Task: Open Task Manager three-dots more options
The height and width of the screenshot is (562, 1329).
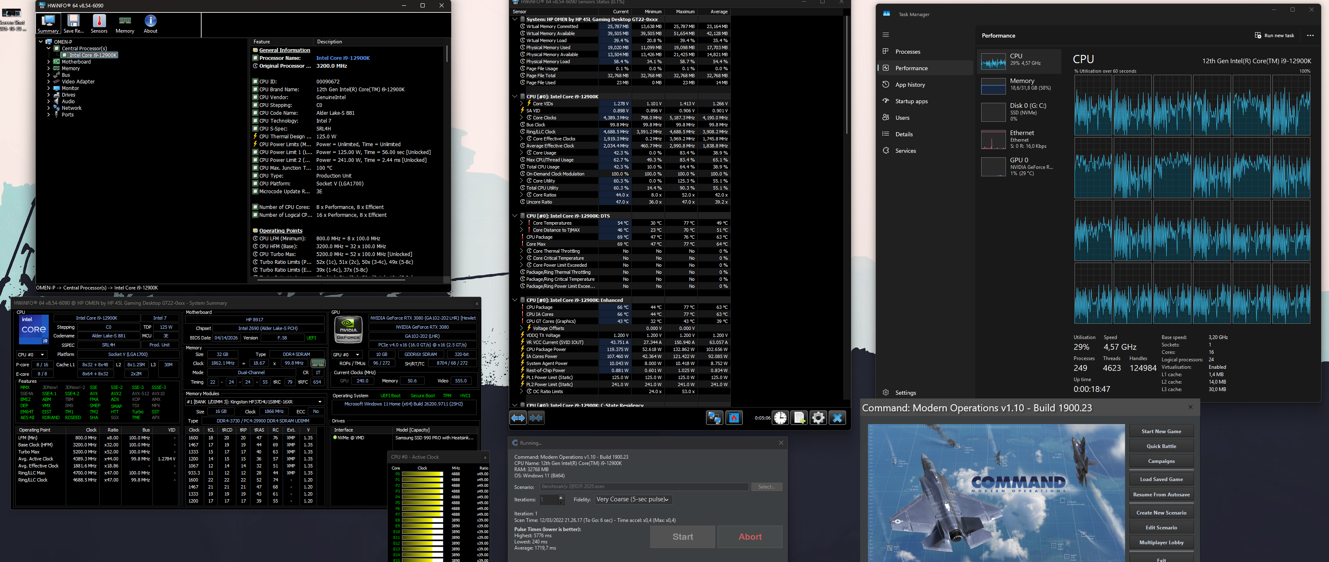Action: 1310,36
